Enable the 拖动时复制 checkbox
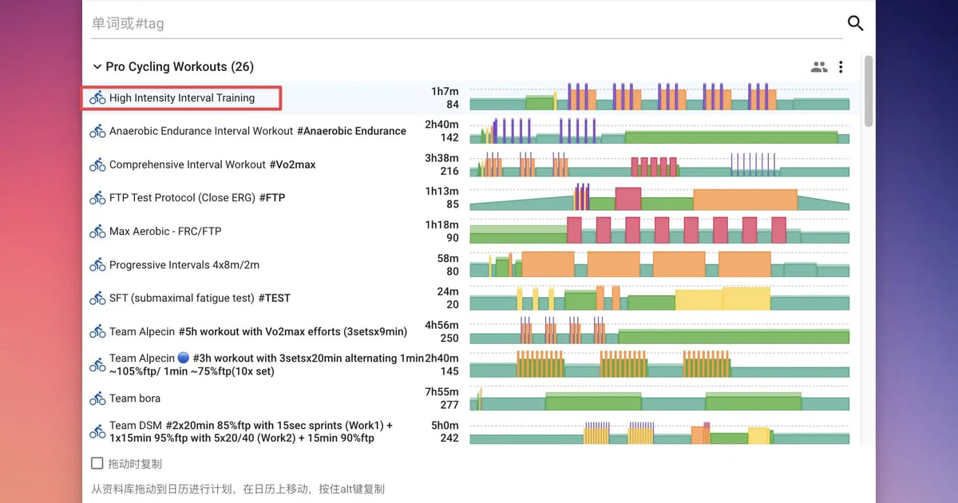 coord(97,463)
